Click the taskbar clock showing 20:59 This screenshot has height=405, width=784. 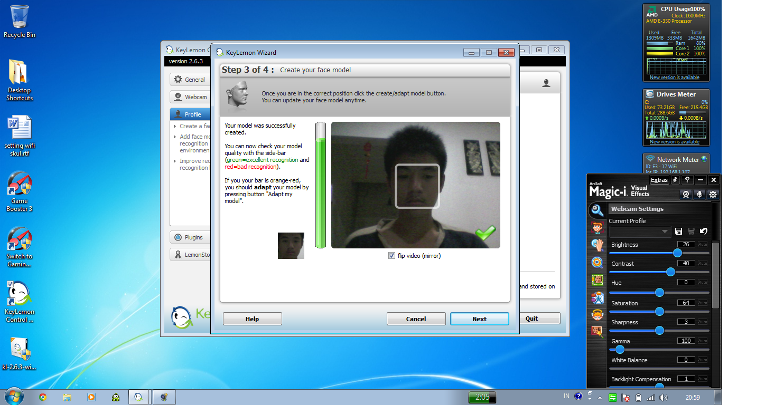693,397
